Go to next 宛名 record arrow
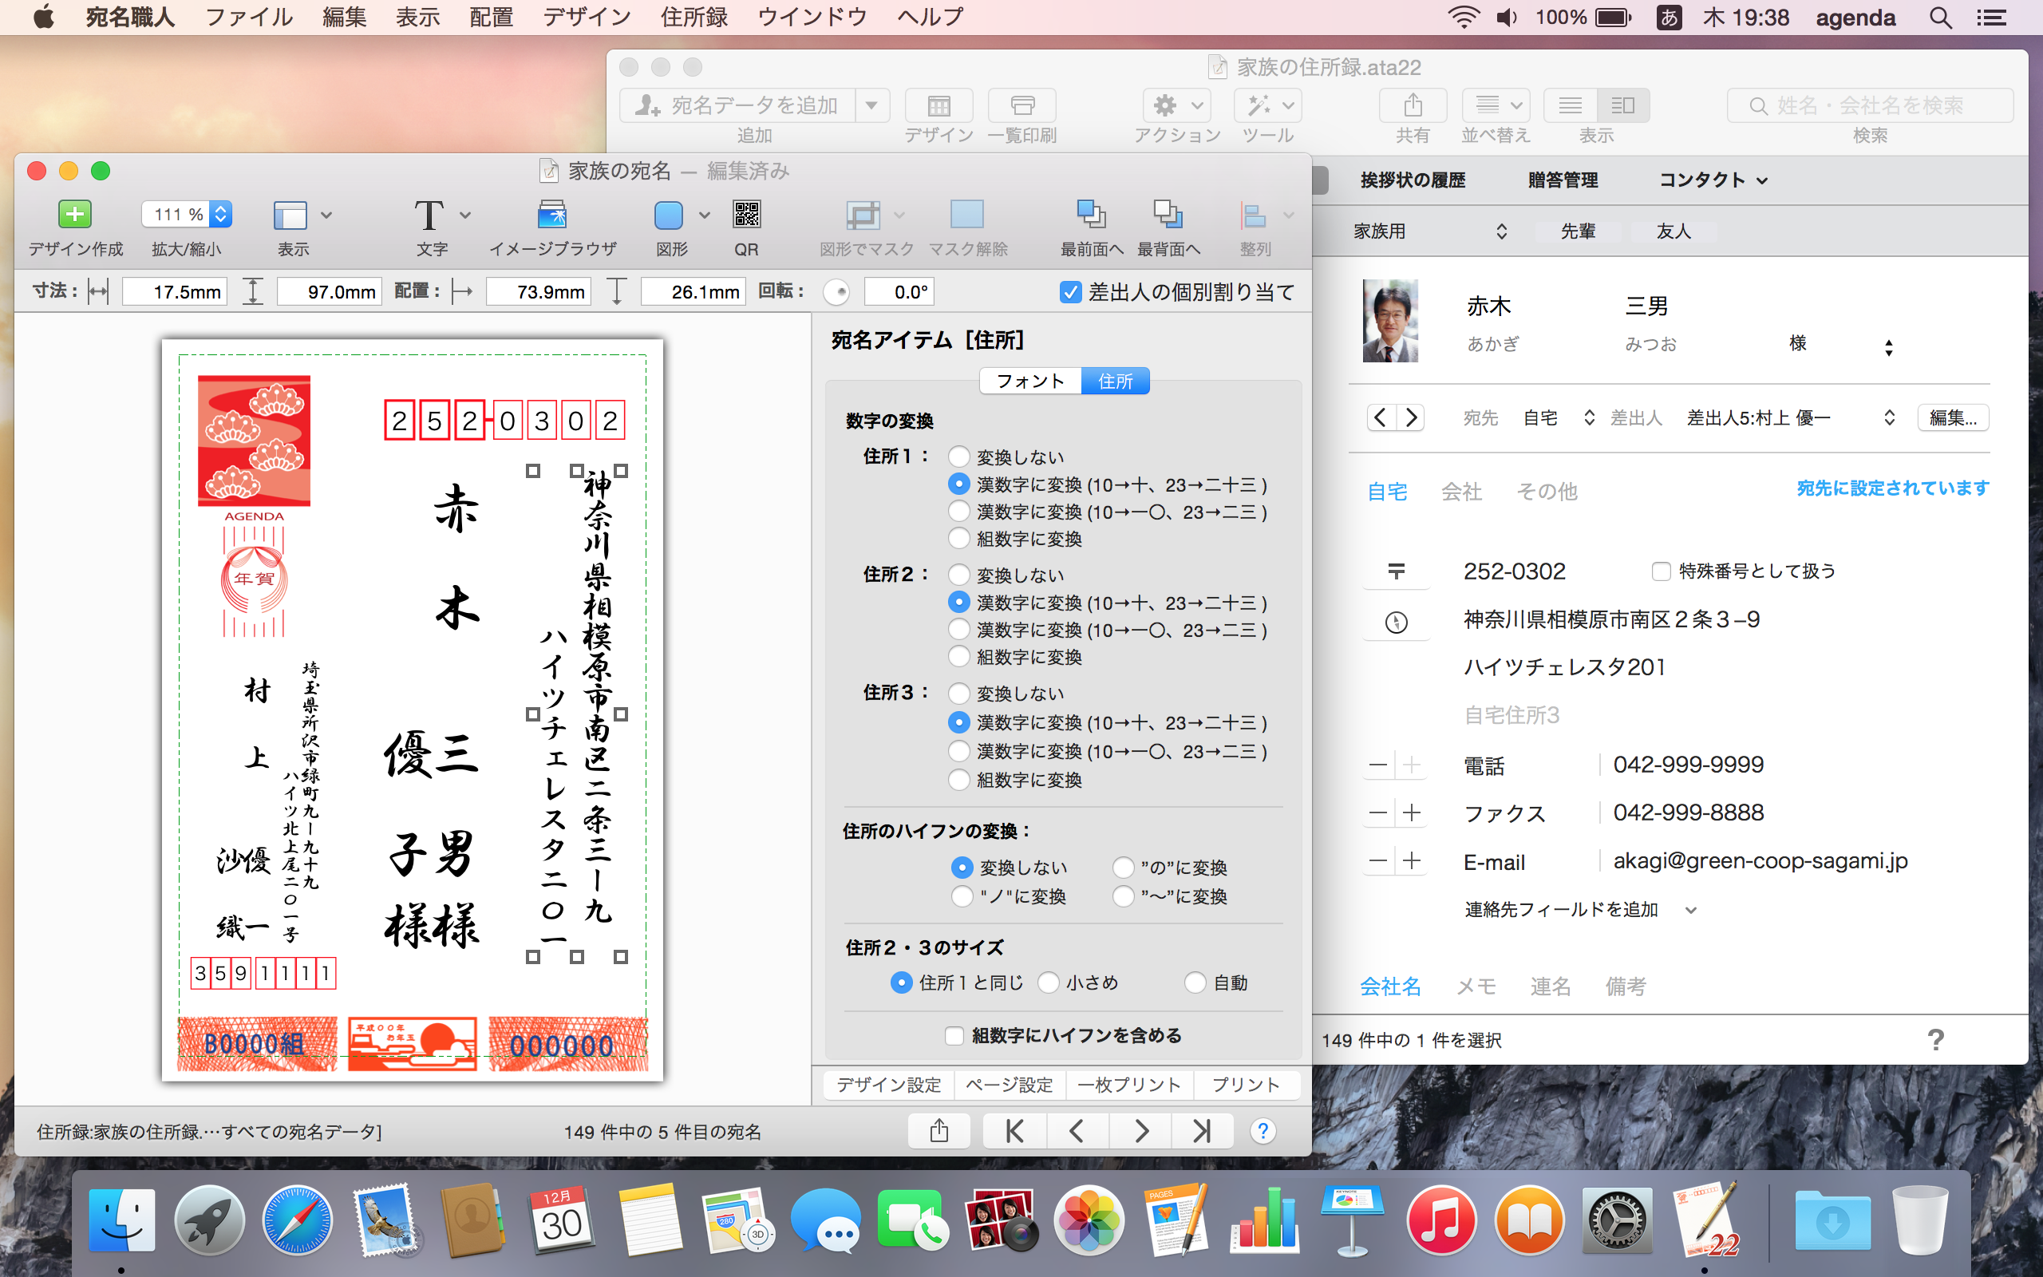Image resolution: width=2043 pixels, height=1277 pixels. [x=1140, y=1131]
